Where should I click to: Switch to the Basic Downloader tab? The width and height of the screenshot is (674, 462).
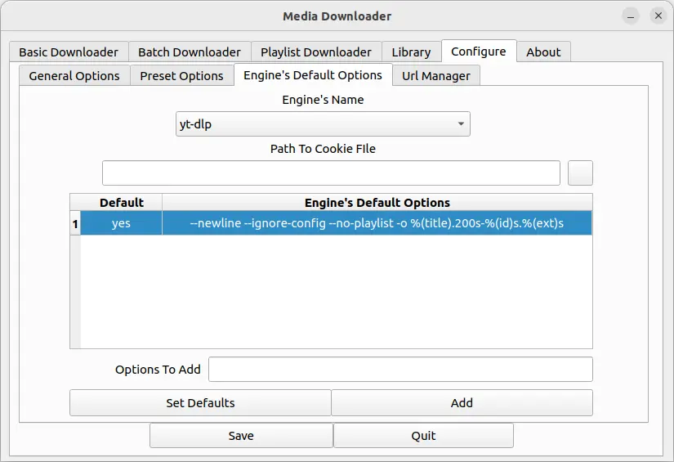click(69, 52)
